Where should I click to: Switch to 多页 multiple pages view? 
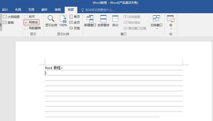(75, 22)
